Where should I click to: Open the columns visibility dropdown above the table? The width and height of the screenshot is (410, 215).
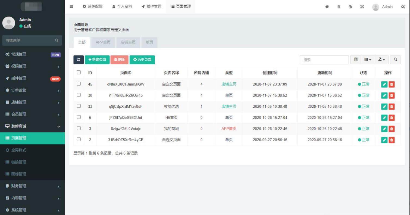pos(368,60)
